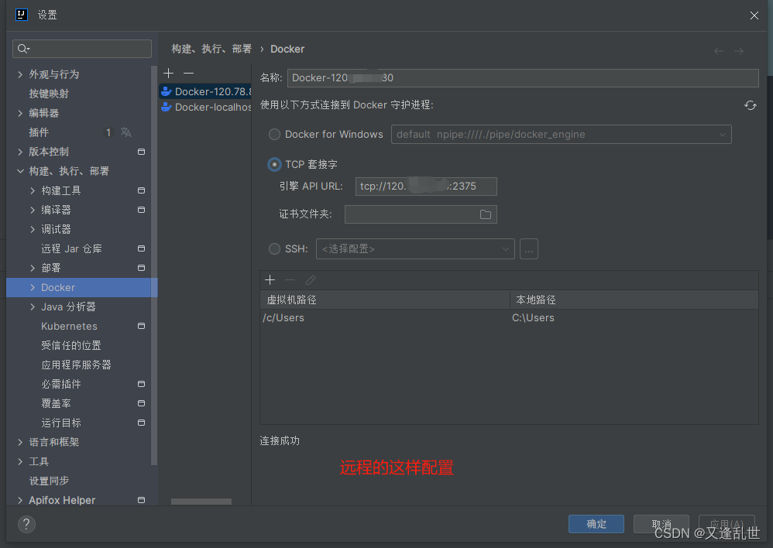Click project-level icon beside 部署

(141, 268)
